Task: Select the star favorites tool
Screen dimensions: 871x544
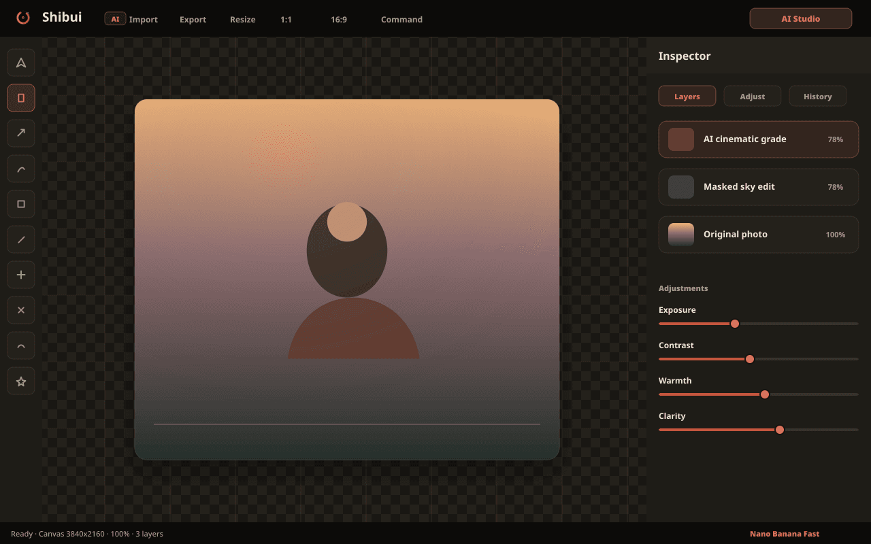Action: 21,381
